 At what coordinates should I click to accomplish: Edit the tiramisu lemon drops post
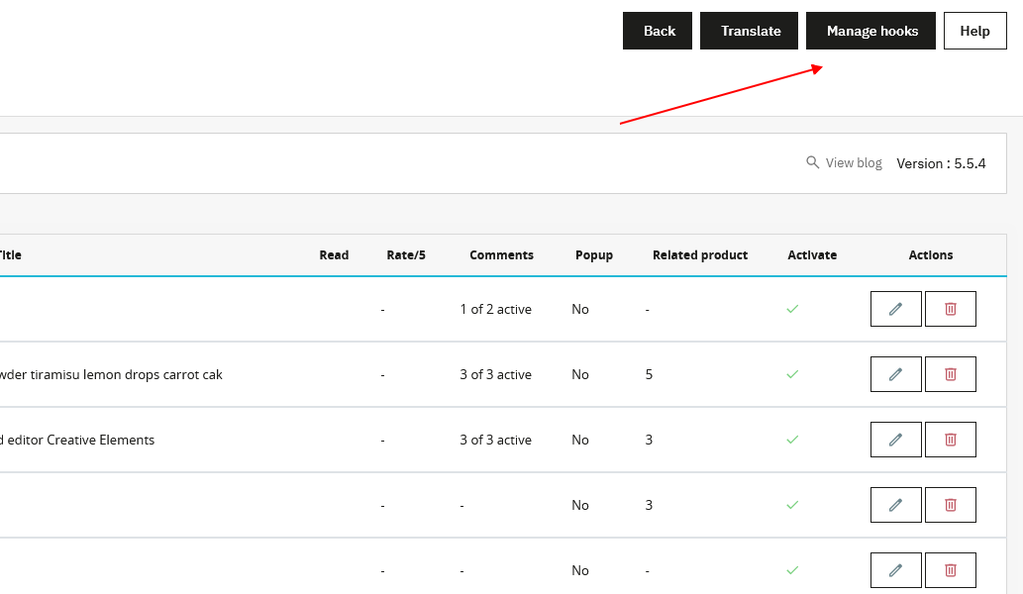[895, 374]
